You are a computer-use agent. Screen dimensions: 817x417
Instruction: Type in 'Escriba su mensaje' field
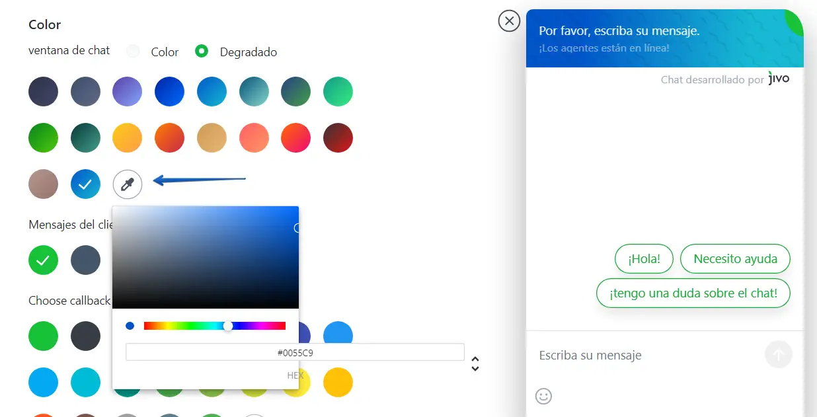pos(644,356)
